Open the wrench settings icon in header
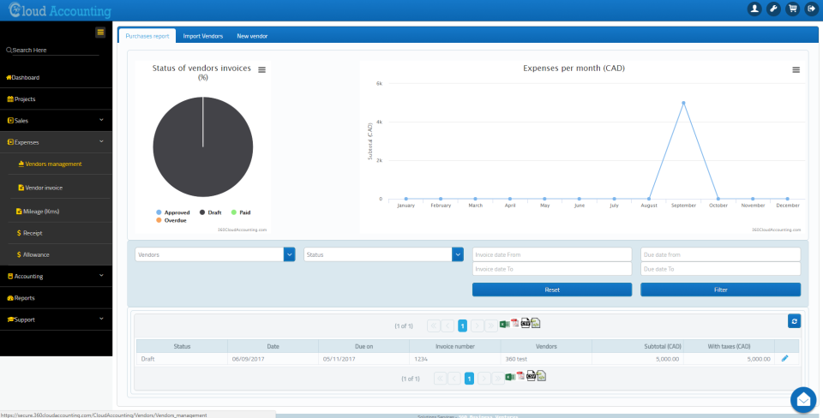823x418 pixels. click(x=773, y=9)
